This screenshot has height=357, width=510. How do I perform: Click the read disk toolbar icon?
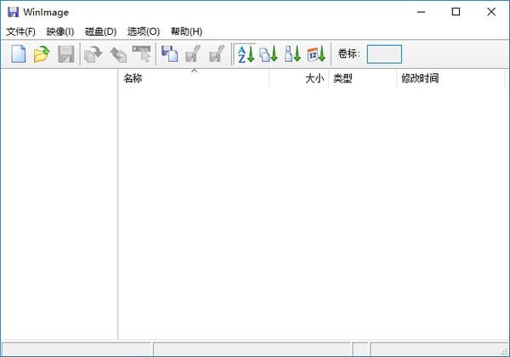(x=93, y=54)
